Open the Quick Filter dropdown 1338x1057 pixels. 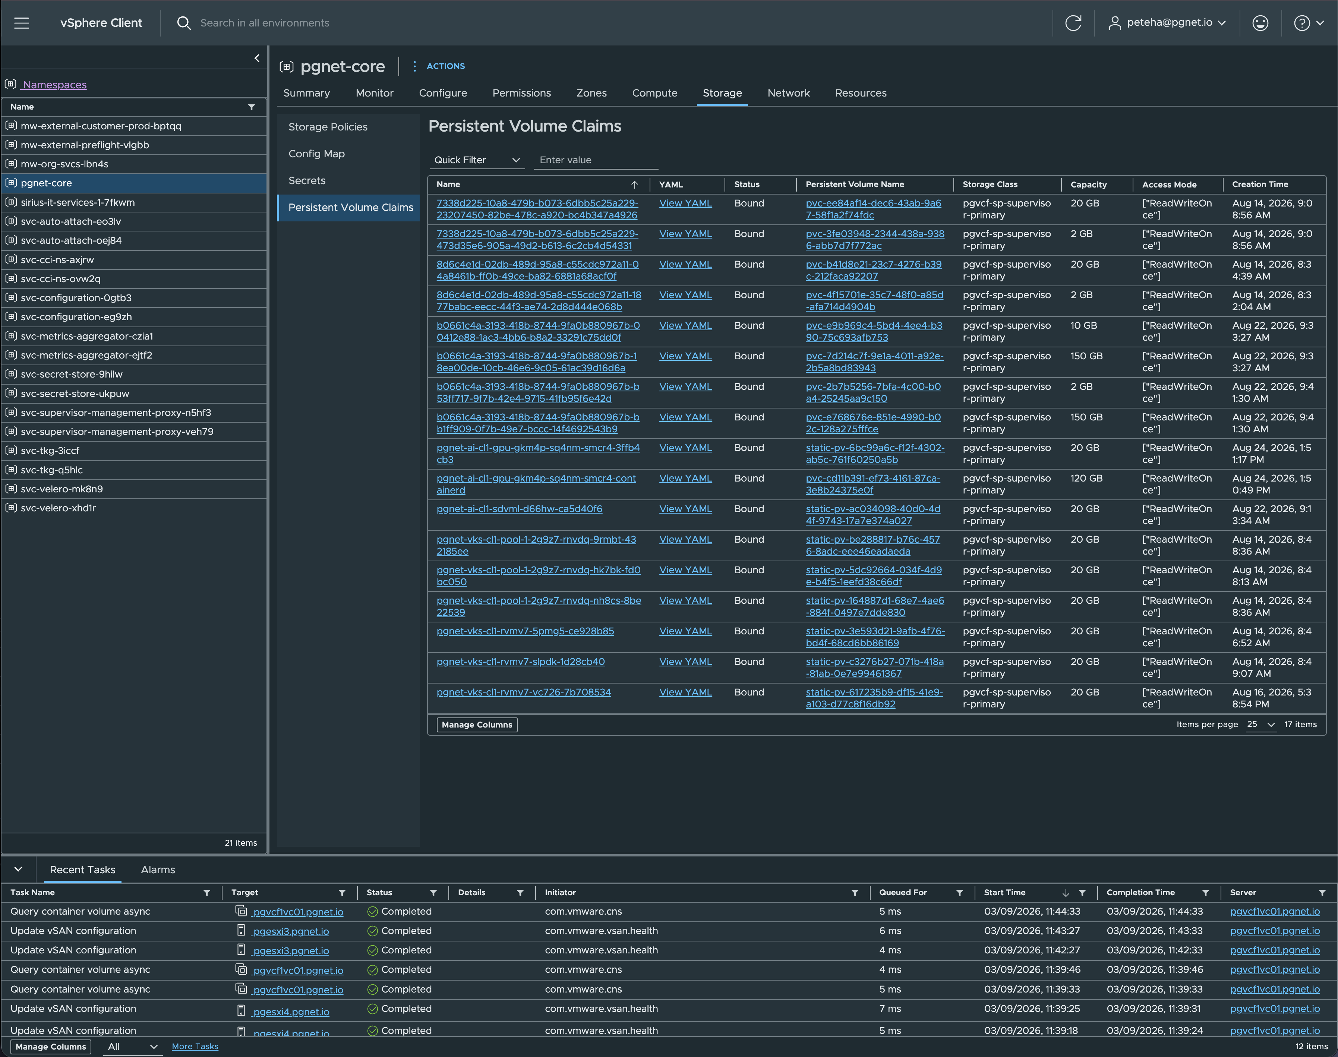(x=477, y=160)
